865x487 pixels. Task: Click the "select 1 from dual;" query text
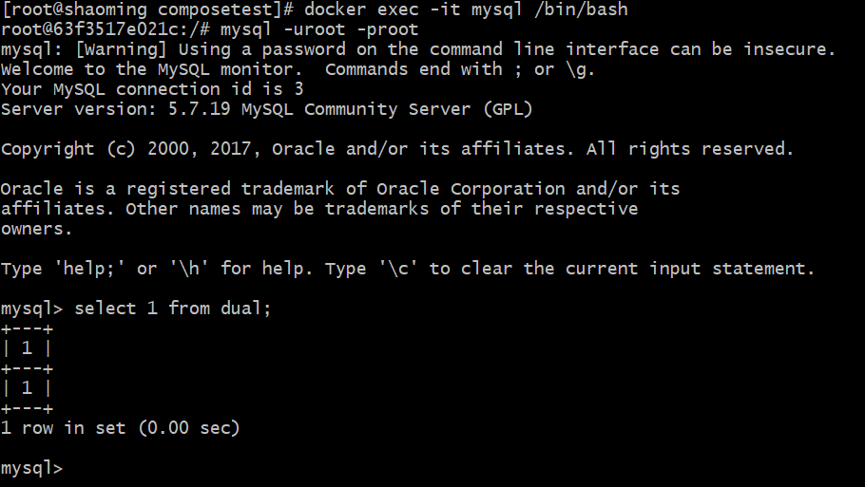click(173, 309)
